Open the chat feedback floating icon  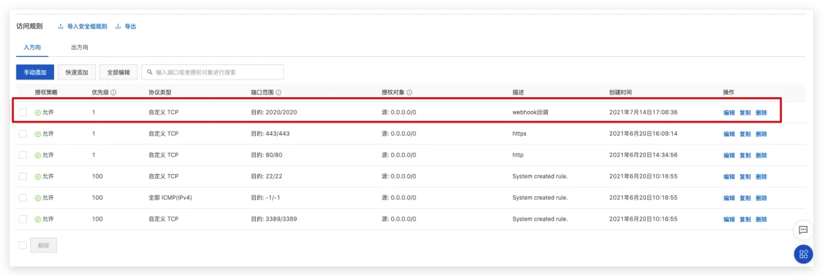[802, 230]
